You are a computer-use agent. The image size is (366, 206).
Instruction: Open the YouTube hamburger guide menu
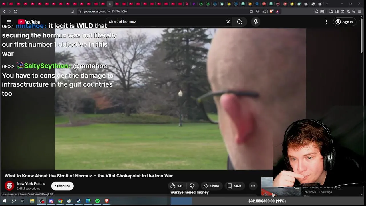tap(9, 22)
